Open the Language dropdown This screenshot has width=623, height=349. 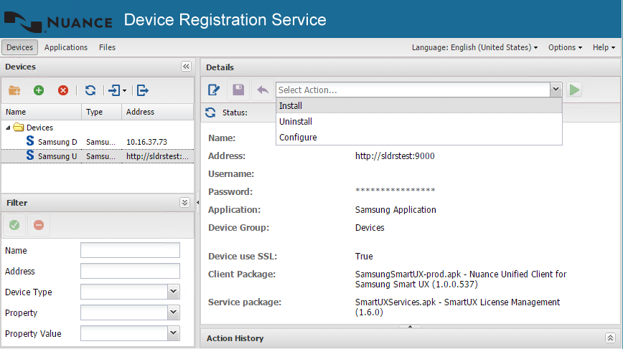474,47
